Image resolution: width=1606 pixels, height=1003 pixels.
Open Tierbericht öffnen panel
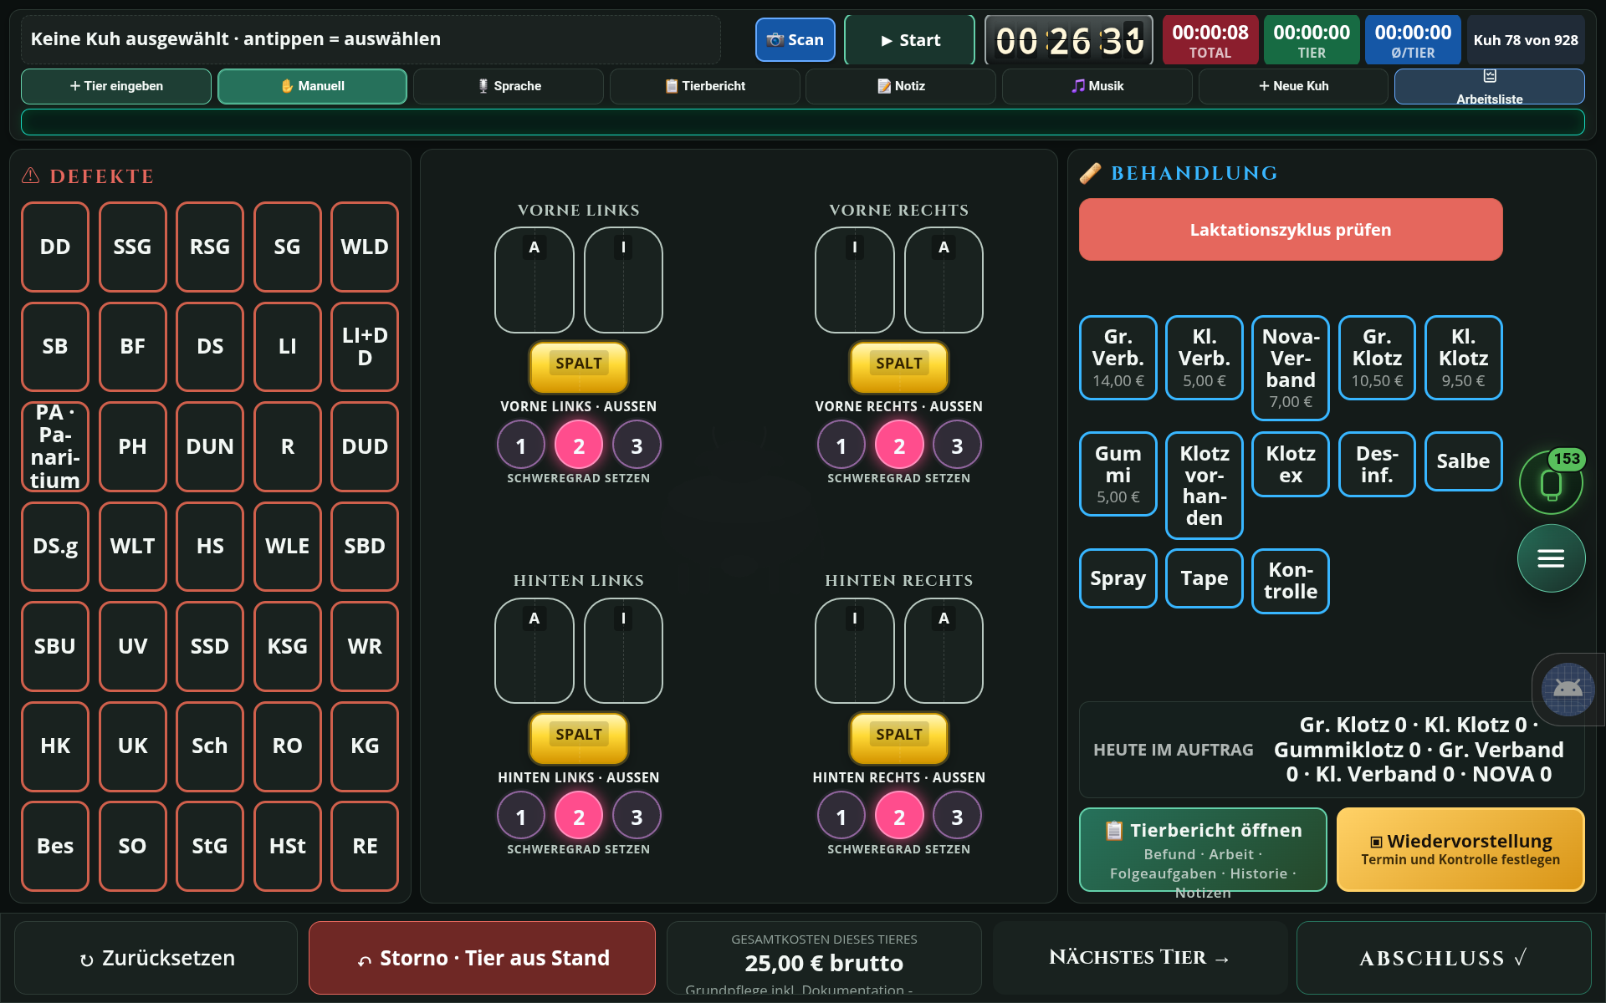[x=1203, y=849]
